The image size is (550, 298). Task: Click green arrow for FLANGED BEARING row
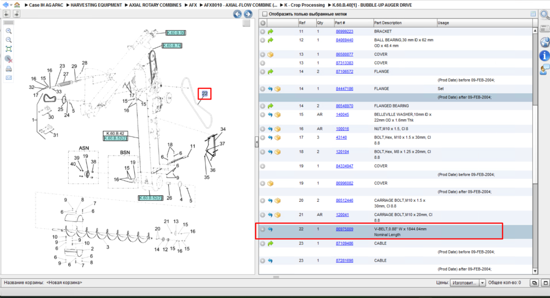coord(271,106)
